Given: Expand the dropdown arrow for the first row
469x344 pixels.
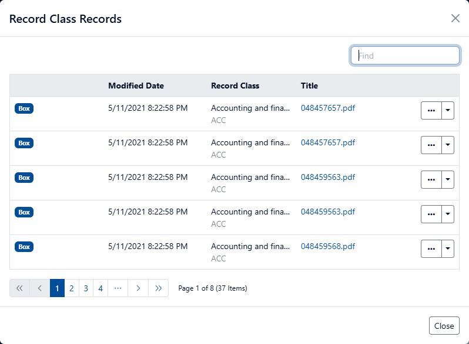Looking at the screenshot, I should pyautogui.click(x=448, y=111).
